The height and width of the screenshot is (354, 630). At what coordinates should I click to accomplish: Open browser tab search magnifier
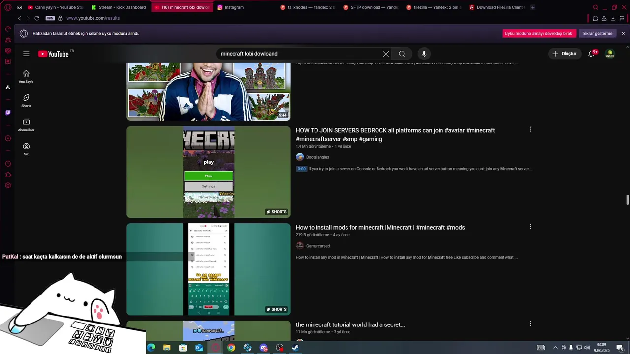pos(595,7)
